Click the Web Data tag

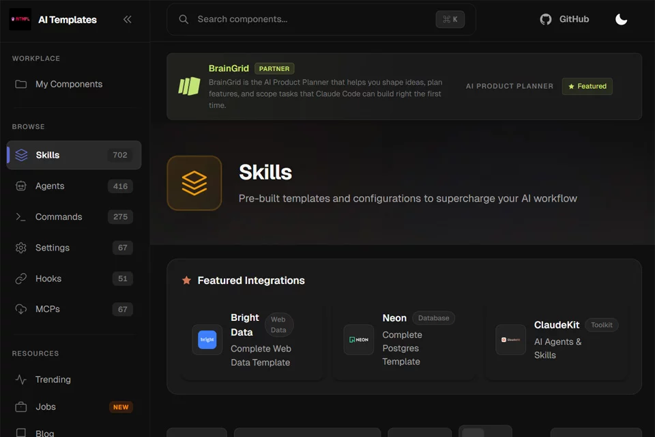pyautogui.click(x=278, y=324)
